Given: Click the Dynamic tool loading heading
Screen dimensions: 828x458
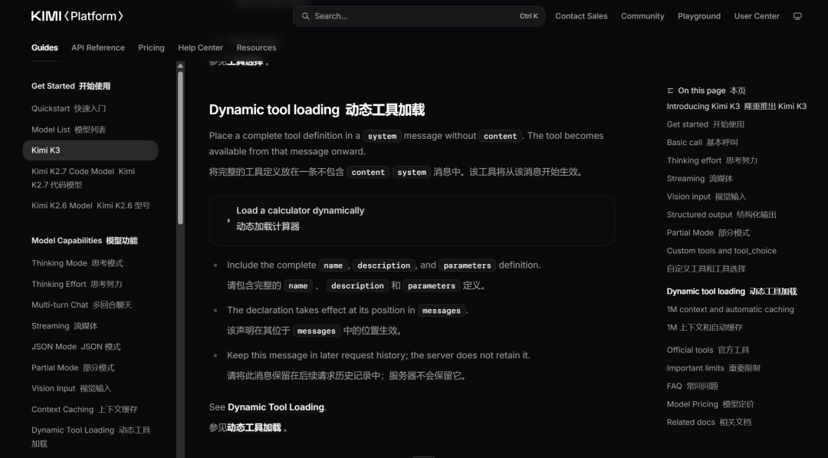Looking at the screenshot, I should tap(317, 110).
